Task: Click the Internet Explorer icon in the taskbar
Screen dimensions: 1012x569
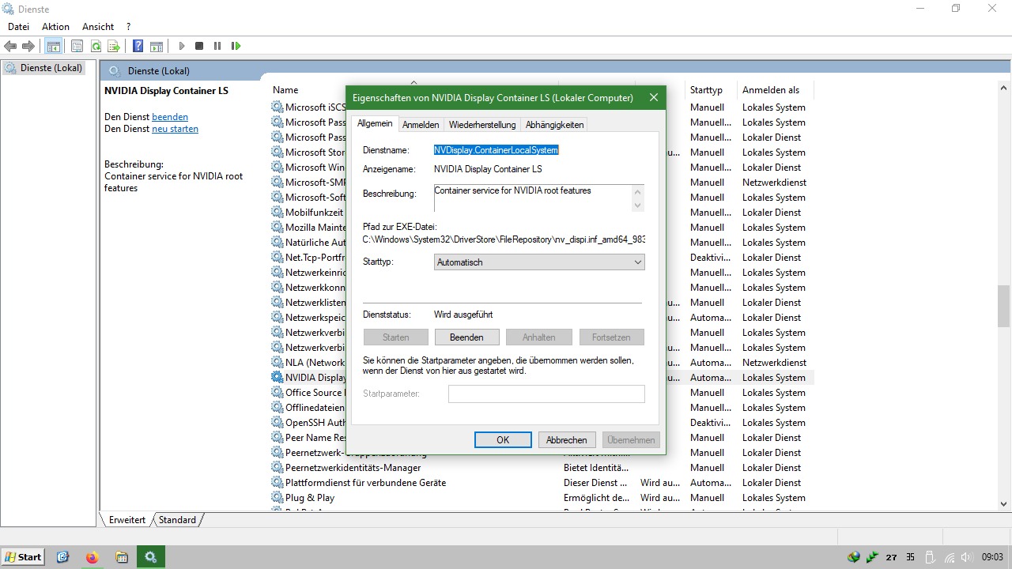Action: click(63, 557)
